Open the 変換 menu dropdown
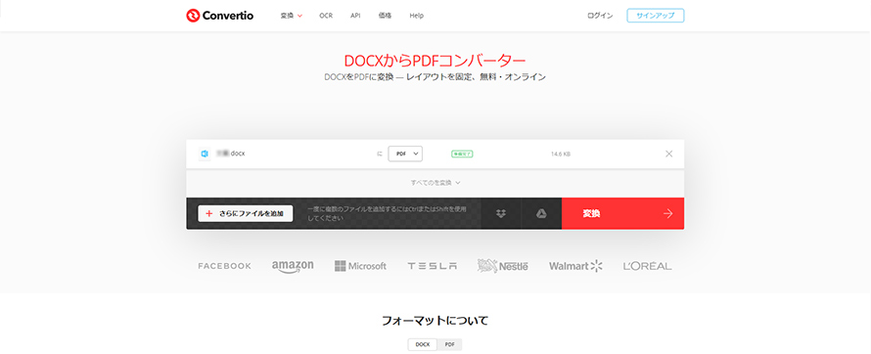Image resolution: width=871 pixels, height=354 pixels. coord(291,16)
